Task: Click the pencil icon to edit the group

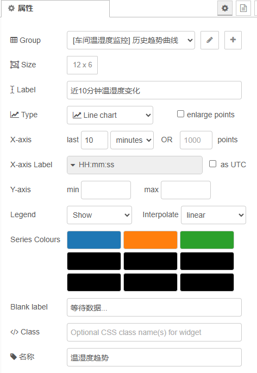Action: (x=209, y=40)
